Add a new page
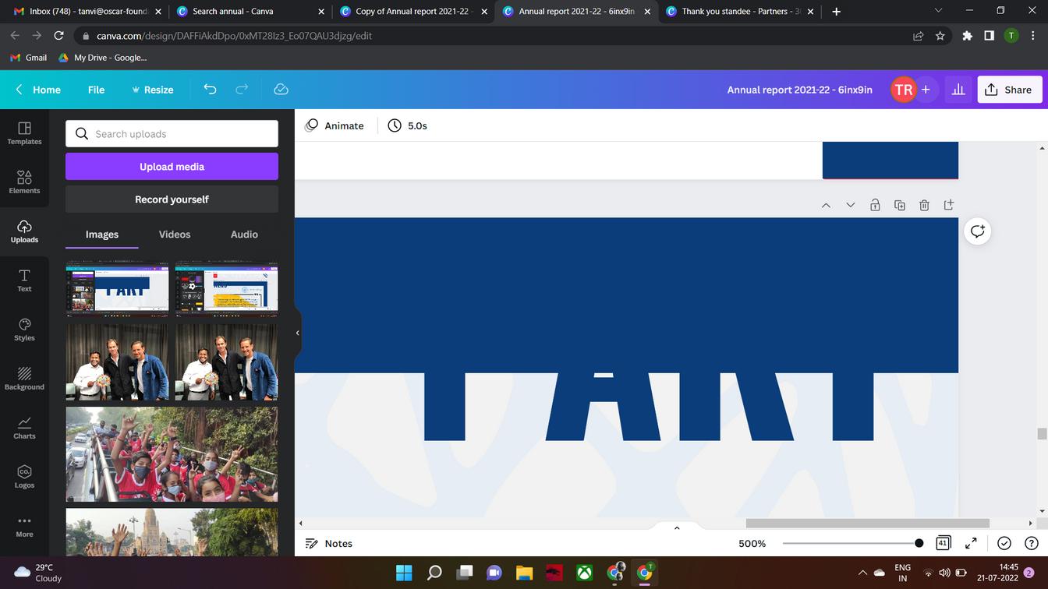The height and width of the screenshot is (589, 1048). (949, 205)
